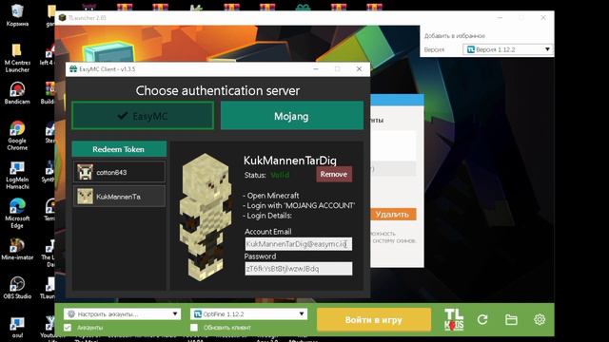Toggle the Обновить клиент checkbox
Image resolution: width=609 pixels, height=342 pixels.
[194, 328]
